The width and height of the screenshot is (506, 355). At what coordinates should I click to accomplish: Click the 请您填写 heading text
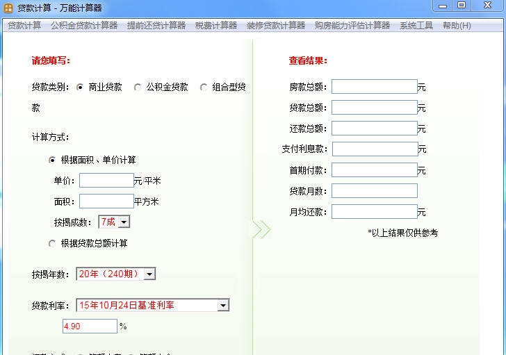51,60
